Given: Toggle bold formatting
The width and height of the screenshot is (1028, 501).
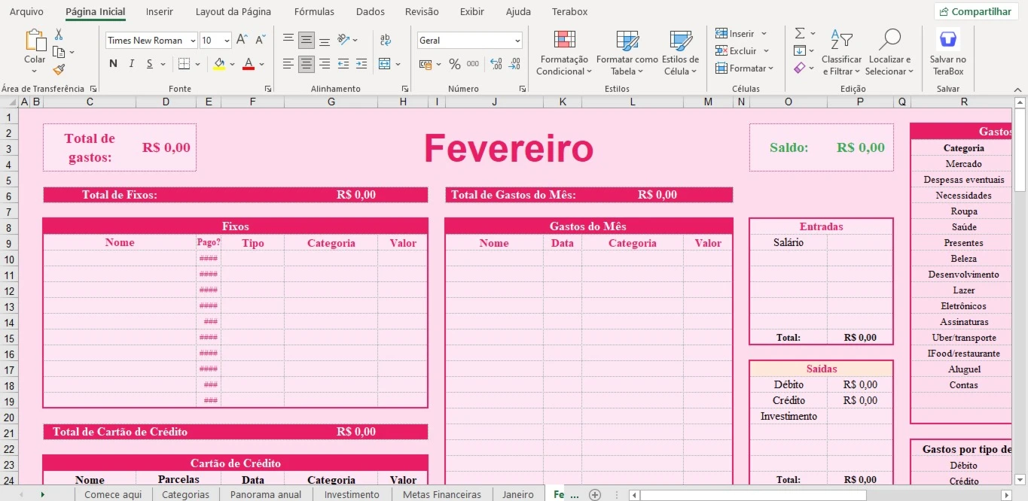Looking at the screenshot, I should (112, 63).
